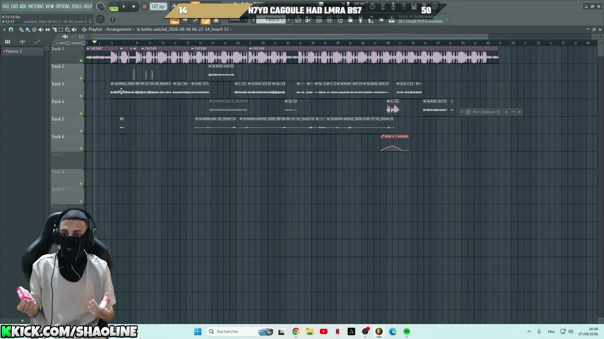Click the help question mark icon

click(x=404, y=7)
